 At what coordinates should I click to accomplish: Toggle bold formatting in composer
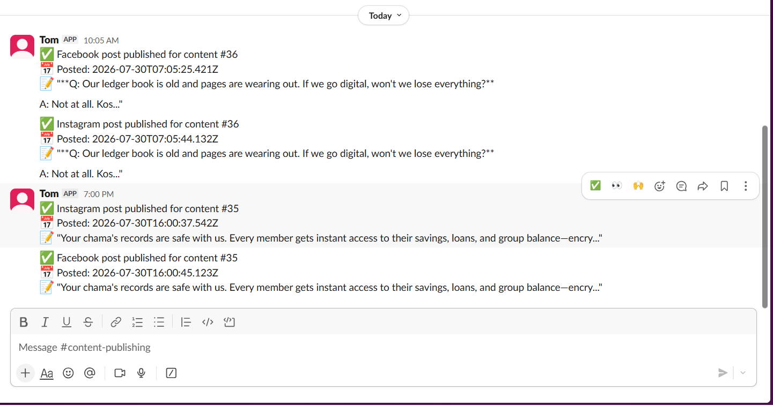click(24, 322)
